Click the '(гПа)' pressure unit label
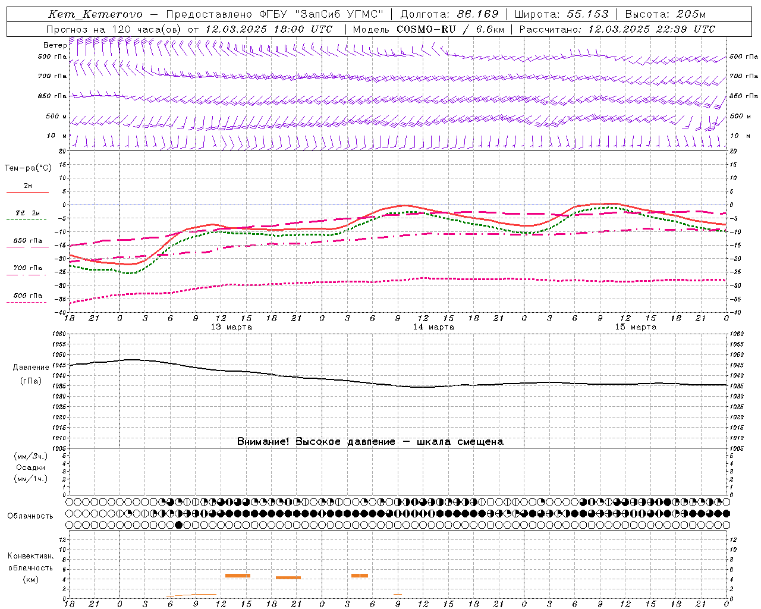This screenshot has width=761, height=609. (x=31, y=381)
